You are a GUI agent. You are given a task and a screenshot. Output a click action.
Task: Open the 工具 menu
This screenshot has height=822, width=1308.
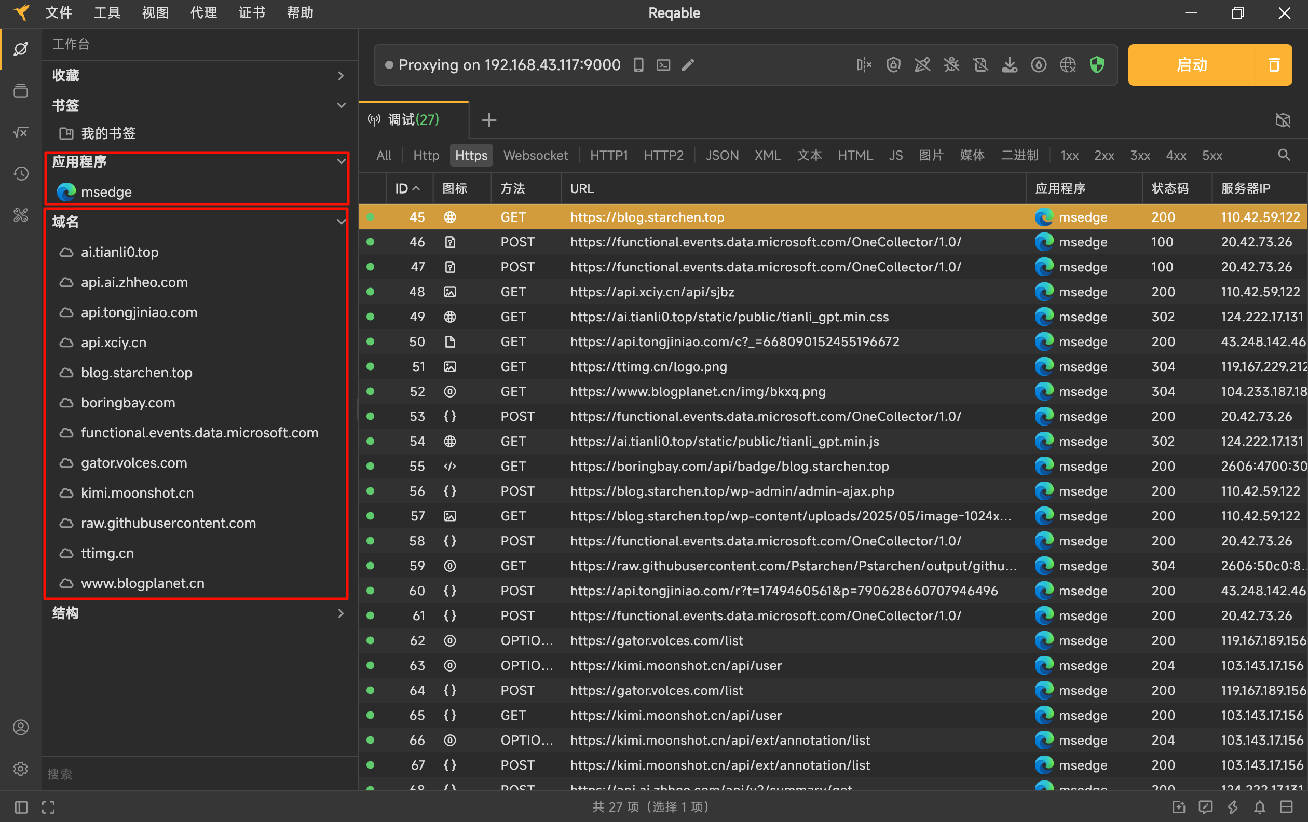coord(107,13)
